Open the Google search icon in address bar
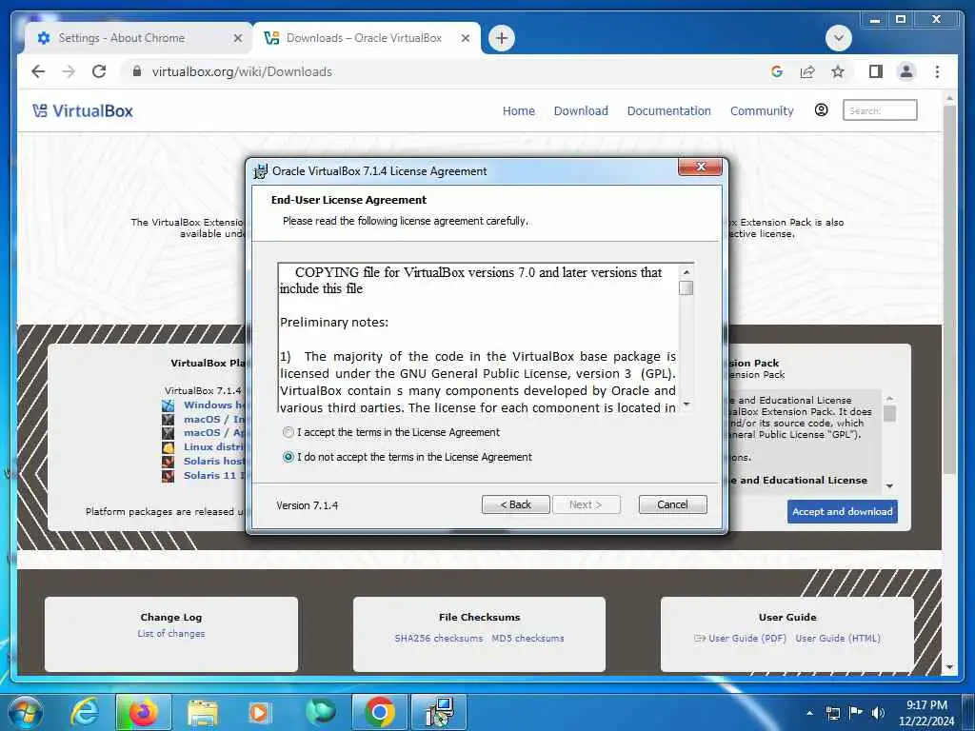 777,71
